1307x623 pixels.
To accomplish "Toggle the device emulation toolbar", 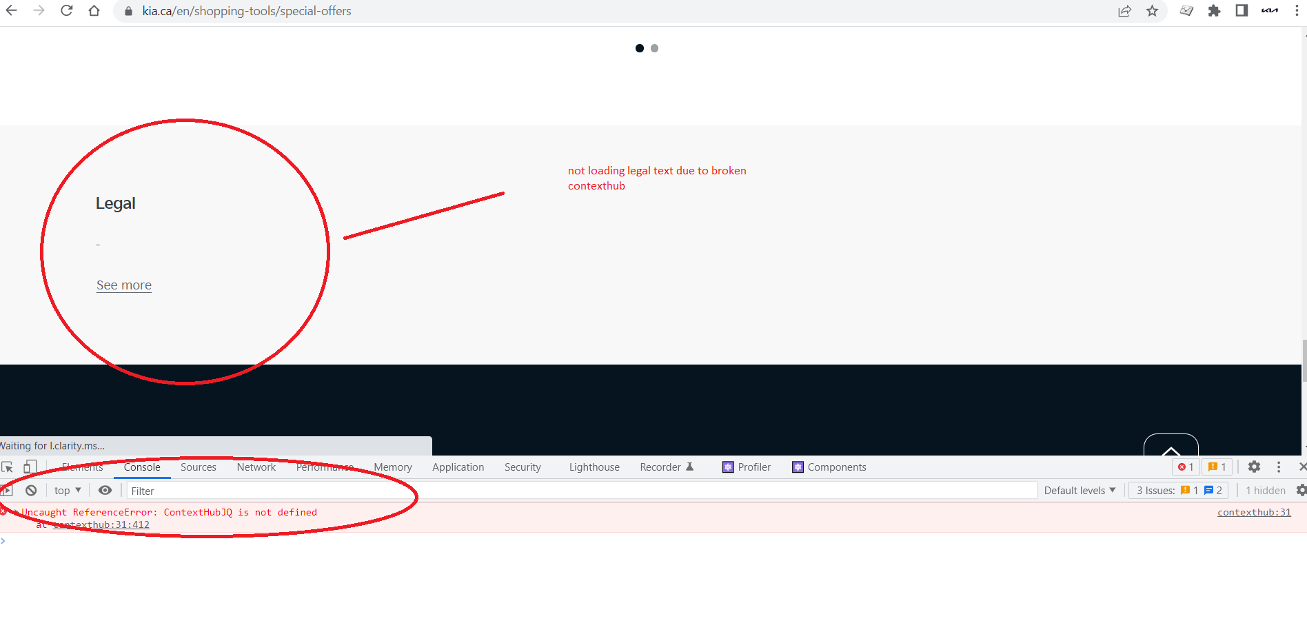I will 30,467.
